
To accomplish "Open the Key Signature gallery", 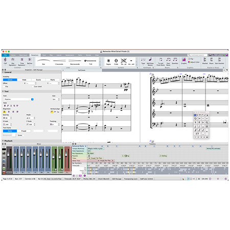I will (13, 62).
